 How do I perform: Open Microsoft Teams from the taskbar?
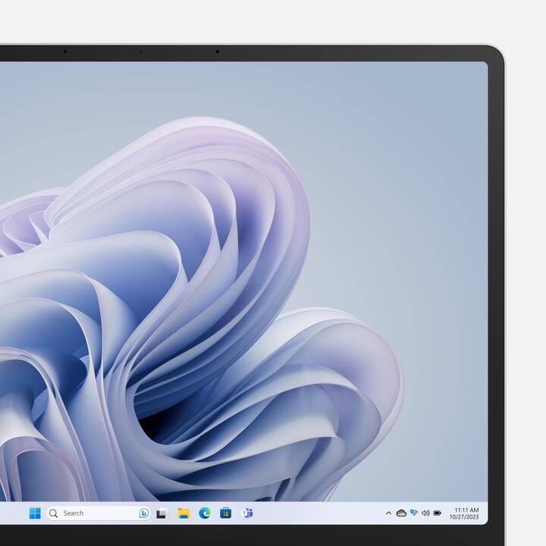[x=246, y=513]
